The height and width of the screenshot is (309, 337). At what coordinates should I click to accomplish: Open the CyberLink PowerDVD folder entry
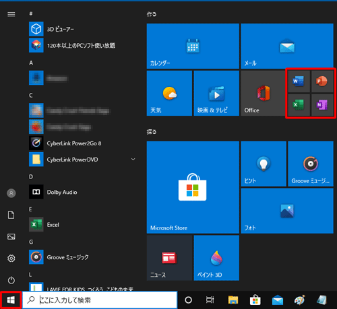click(83, 160)
